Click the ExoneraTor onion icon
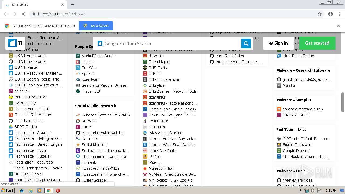This screenshot has width=345, height=194. [x=145, y=121]
